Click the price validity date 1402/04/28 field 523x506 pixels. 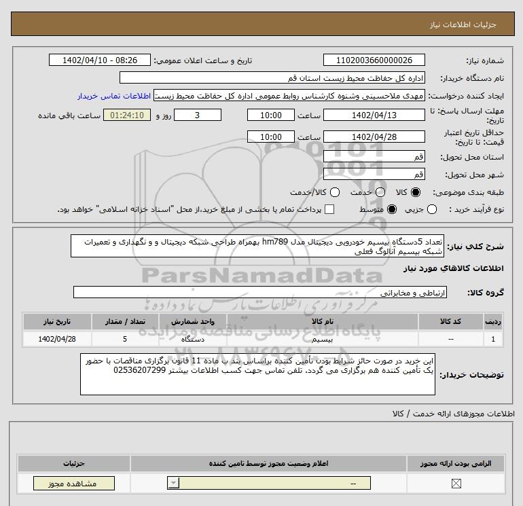[374, 137]
